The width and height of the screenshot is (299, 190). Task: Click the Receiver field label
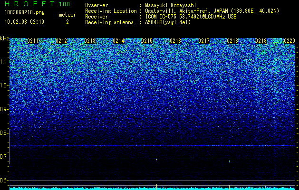pos(96,17)
